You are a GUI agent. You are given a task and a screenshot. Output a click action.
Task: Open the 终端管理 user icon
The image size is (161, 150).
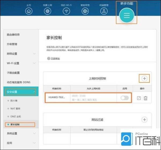coord(104,11)
